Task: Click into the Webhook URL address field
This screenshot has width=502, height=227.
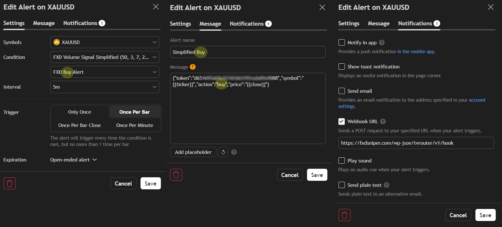Action: (416, 143)
